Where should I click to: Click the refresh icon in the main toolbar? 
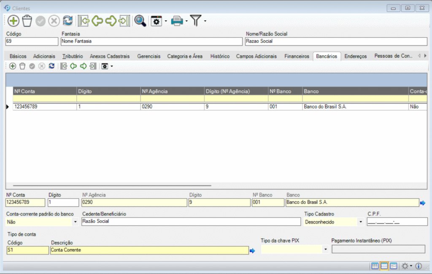point(67,21)
